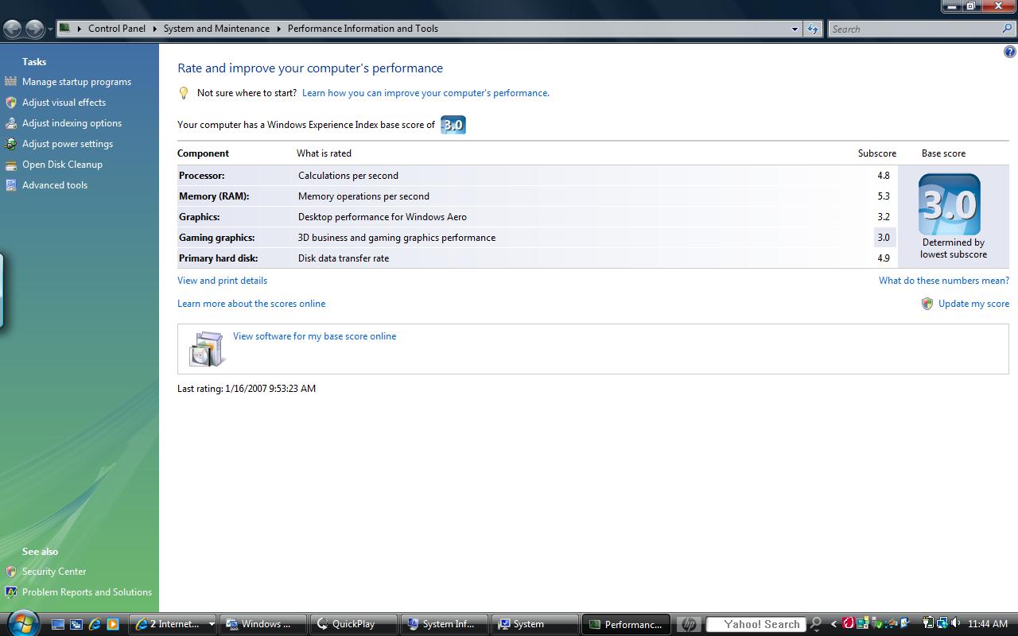The image size is (1018, 636).
Task: Launch Internet Explorer from Quick Launch
Action: point(95,624)
